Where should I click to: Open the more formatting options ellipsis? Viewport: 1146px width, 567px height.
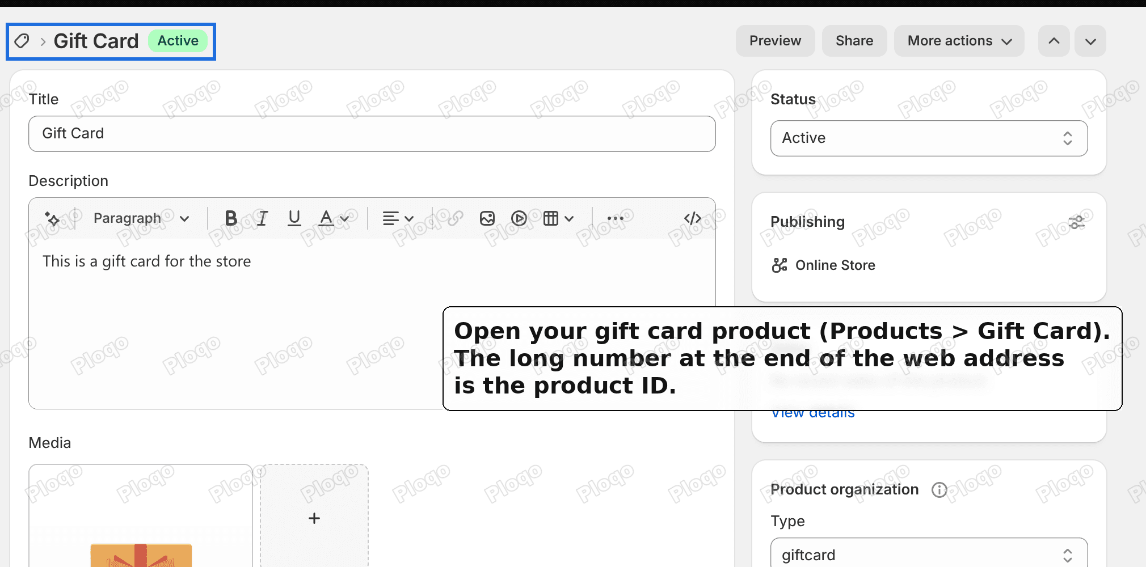(x=615, y=218)
